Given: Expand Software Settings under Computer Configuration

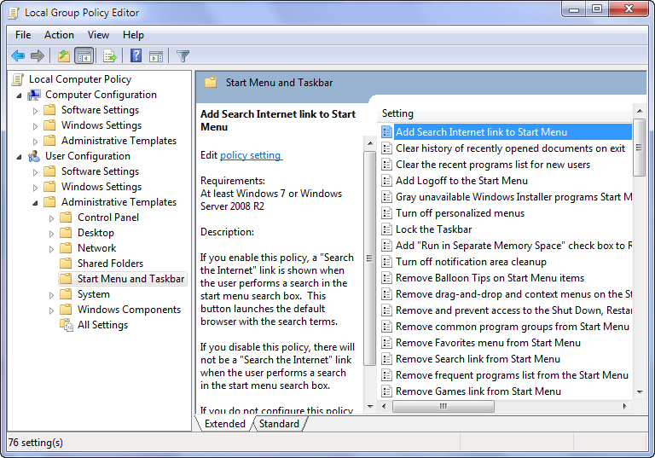Looking at the screenshot, I should point(35,111).
